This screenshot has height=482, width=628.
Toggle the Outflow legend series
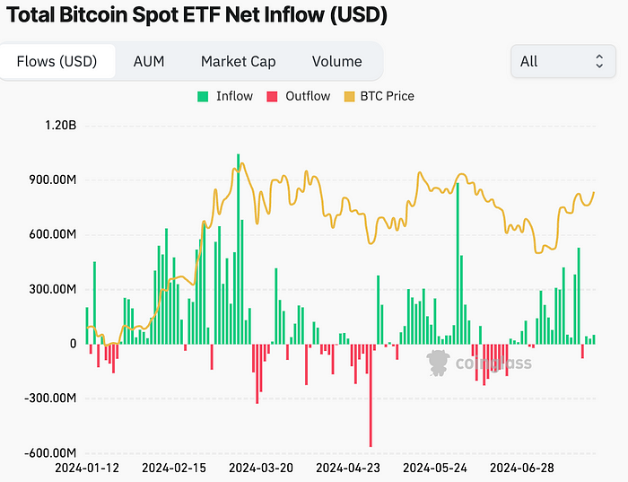(299, 97)
